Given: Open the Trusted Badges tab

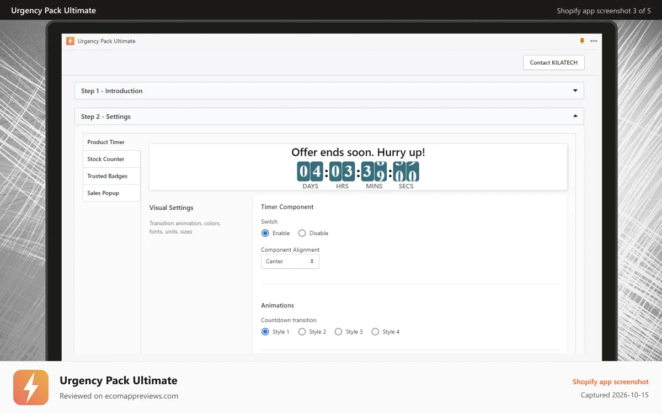Looking at the screenshot, I should coord(112,176).
